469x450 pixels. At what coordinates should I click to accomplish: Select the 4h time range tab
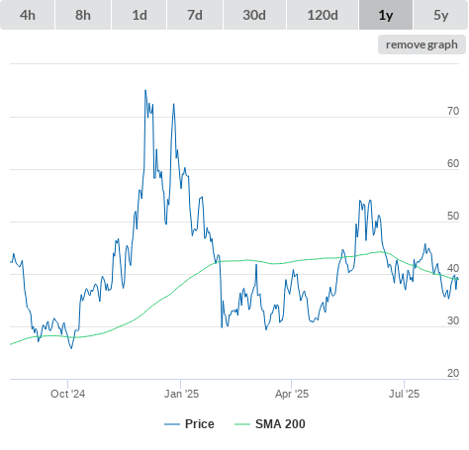28,15
